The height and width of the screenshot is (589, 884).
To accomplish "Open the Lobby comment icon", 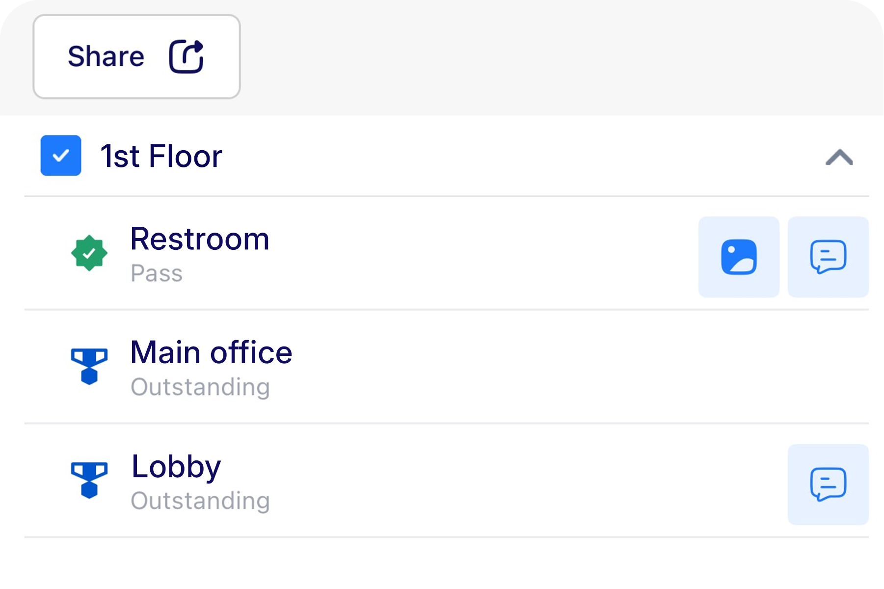I will [x=828, y=484].
